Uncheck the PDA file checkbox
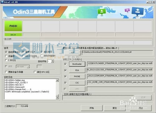156x113 pixels. pyautogui.click(x=66, y=70)
